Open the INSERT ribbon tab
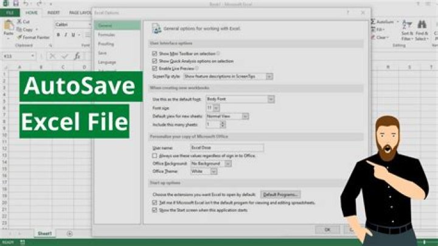Image resolution: width=438 pixels, height=246 pixels. pos(54,12)
